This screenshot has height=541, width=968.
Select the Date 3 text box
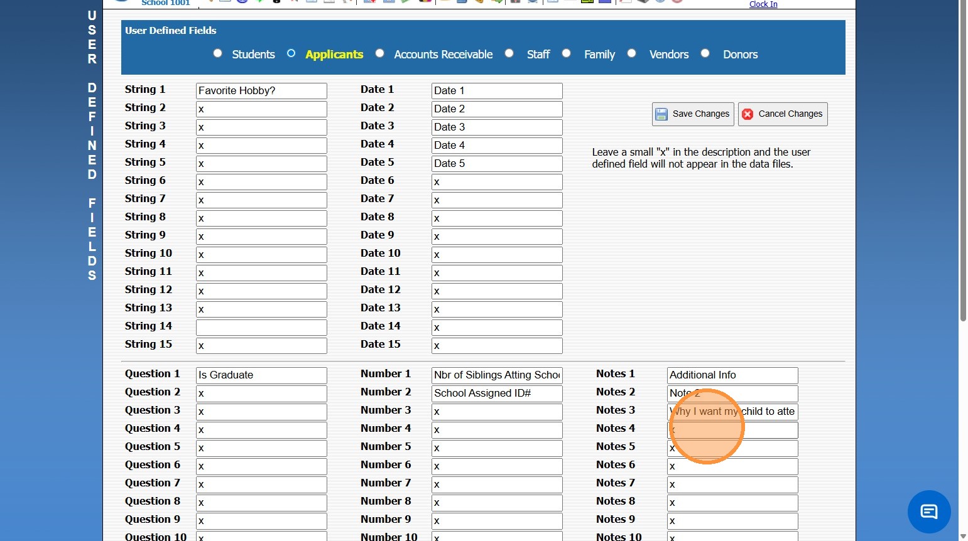pos(497,127)
